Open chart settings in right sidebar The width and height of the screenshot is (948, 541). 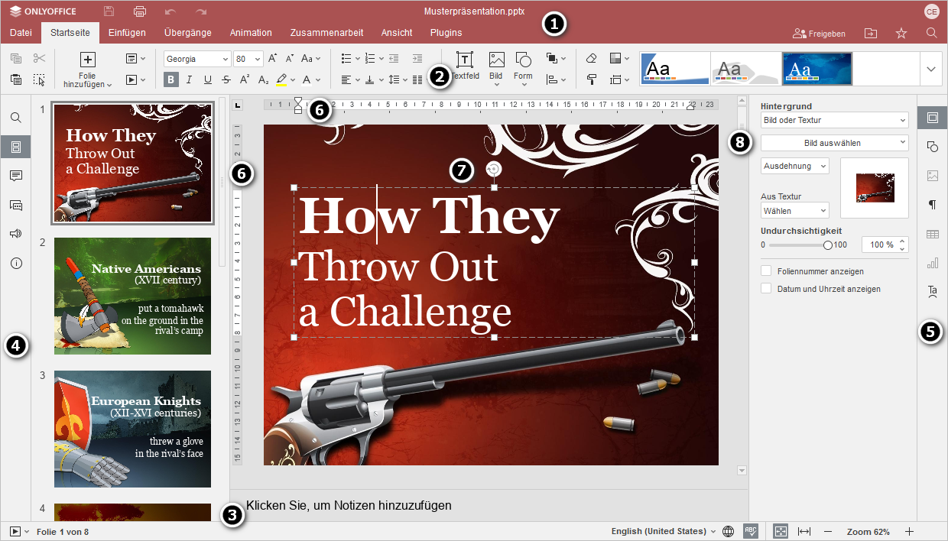pyautogui.click(x=932, y=263)
